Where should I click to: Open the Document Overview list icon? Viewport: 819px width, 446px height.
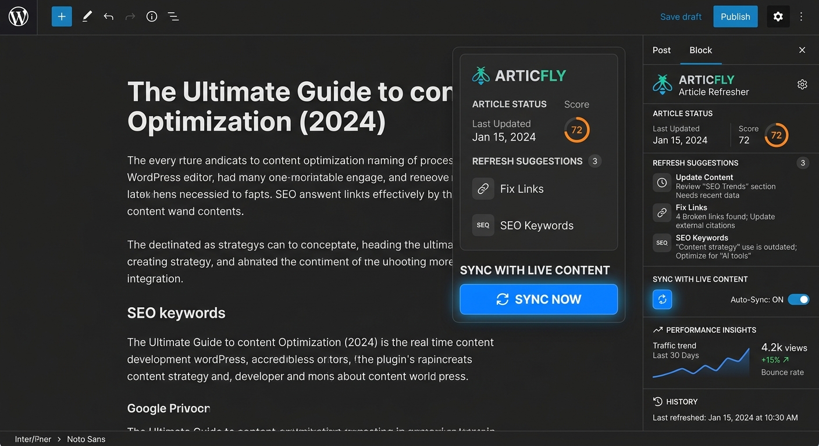pyautogui.click(x=173, y=16)
